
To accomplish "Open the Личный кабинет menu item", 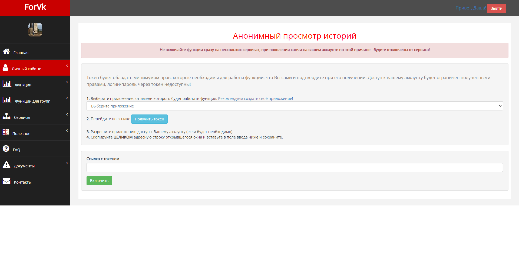I will pos(35,68).
